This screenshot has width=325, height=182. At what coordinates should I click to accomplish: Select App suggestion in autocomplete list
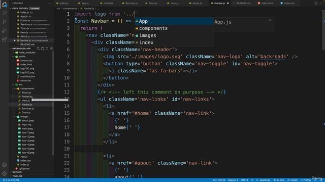[x=174, y=21]
